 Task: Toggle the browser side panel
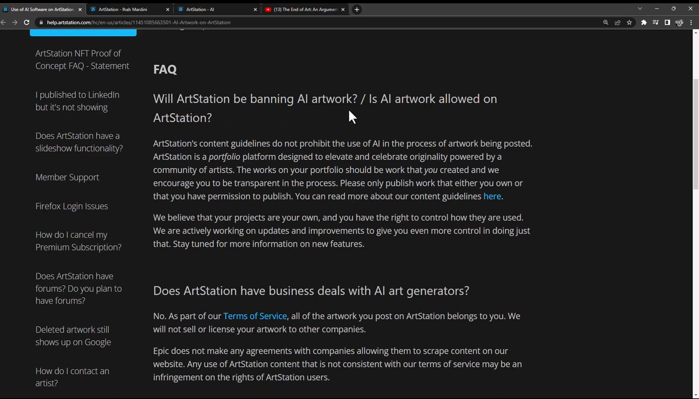[x=667, y=23]
